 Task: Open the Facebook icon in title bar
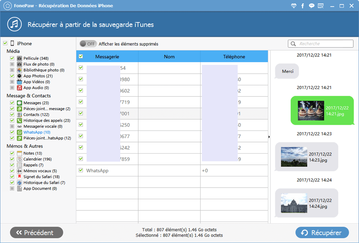pyautogui.click(x=303, y=6)
